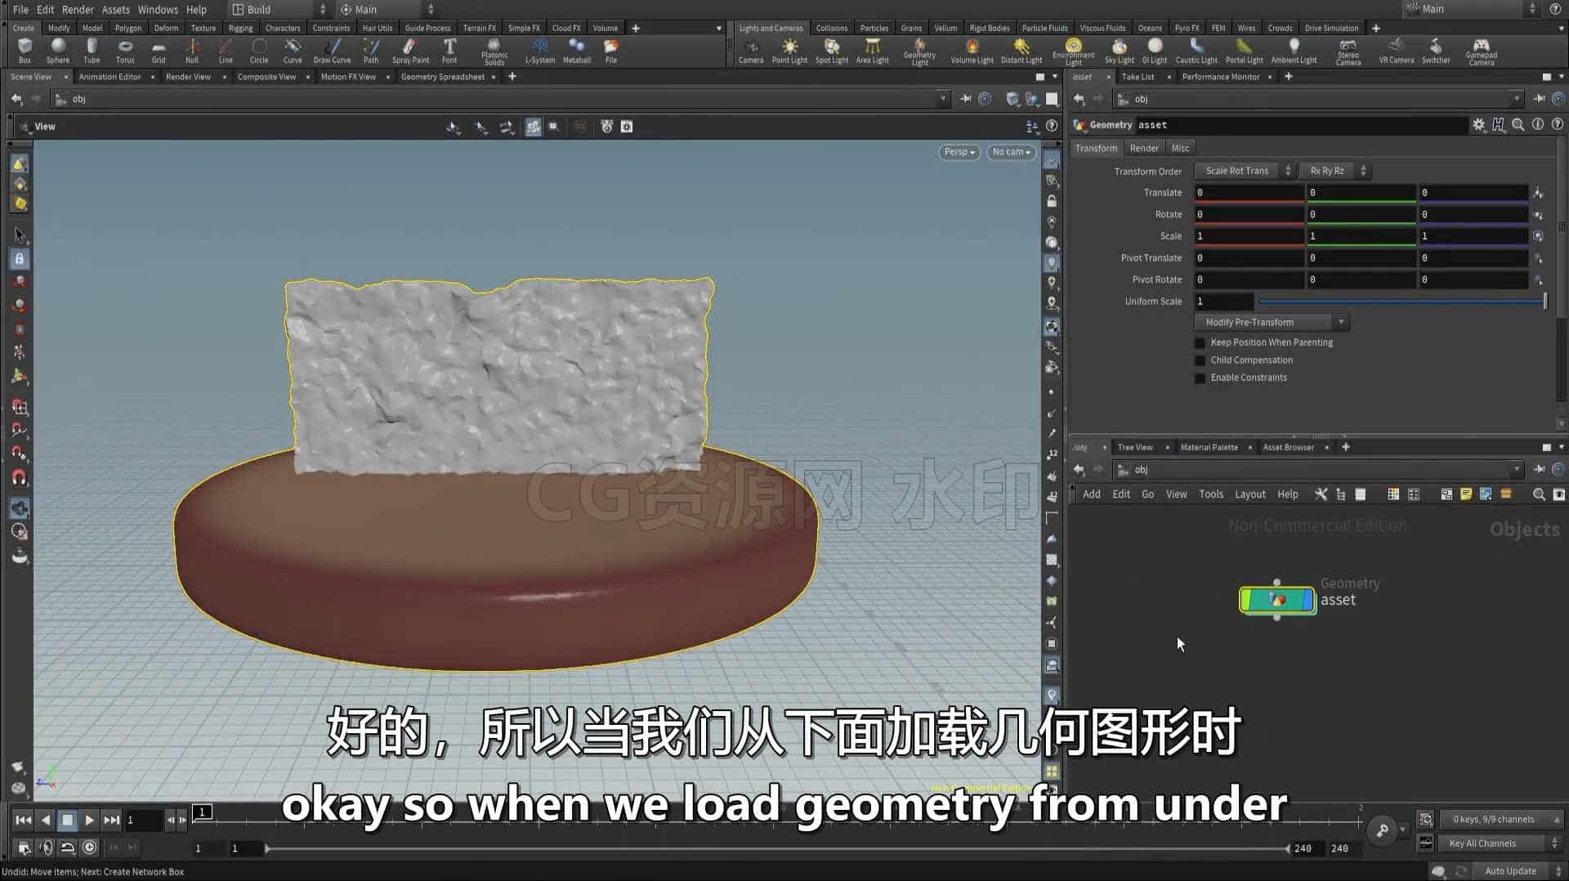Select the Spray Paint tool
This screenshot has height=881, width=1569.
tap(410, 51)
